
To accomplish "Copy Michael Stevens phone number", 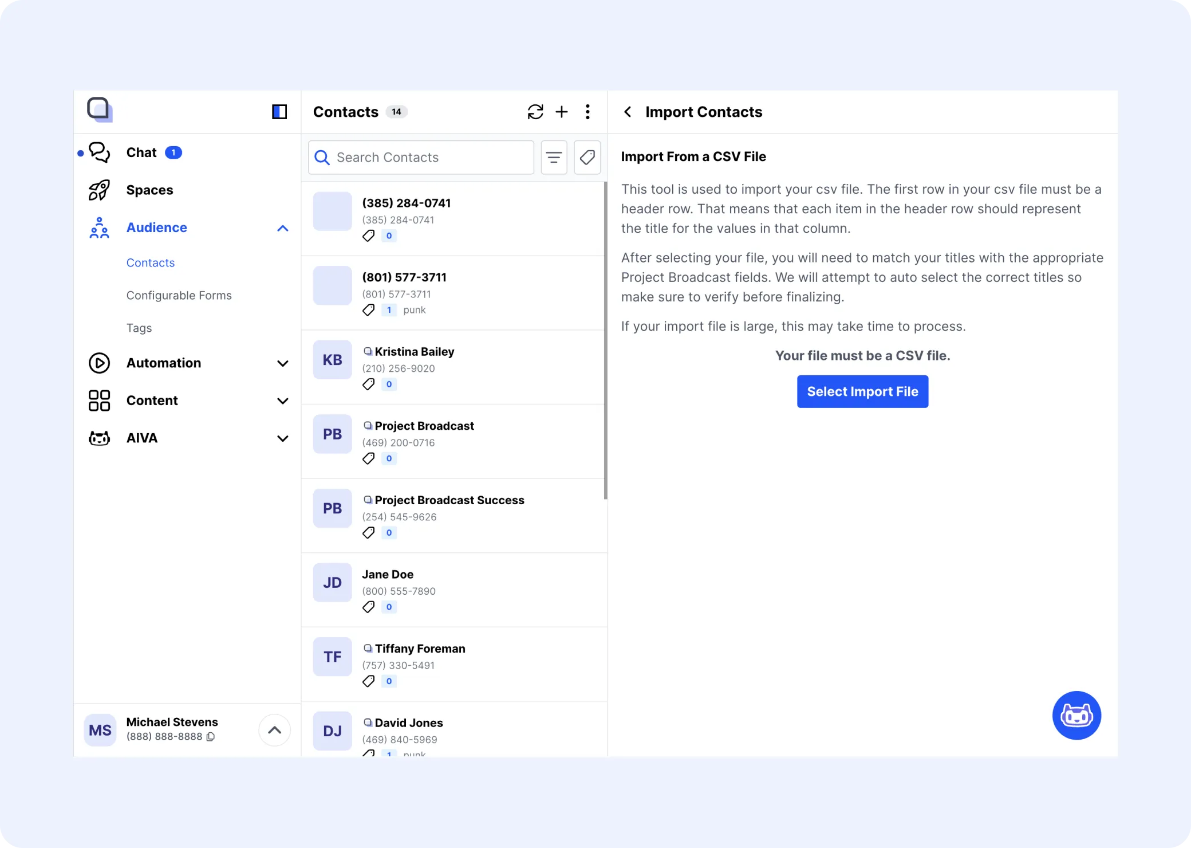I will click(x=211, y=737).
